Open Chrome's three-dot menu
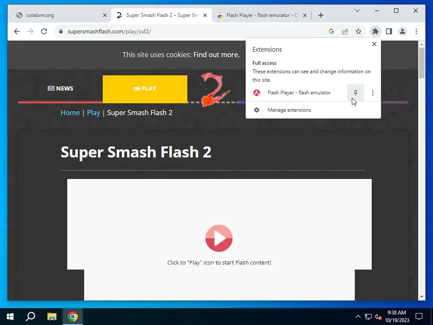Viewport: 433px width, 325px height. coord(416,31)
